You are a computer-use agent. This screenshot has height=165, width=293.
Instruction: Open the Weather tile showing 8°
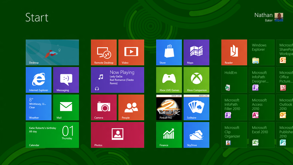(39, 107)
